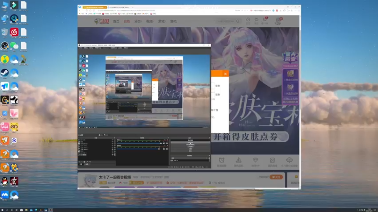This screenshot has width=378, height=212.
Task: Launch the teal Filmora desktop shortcut
Action: (14, 5)
